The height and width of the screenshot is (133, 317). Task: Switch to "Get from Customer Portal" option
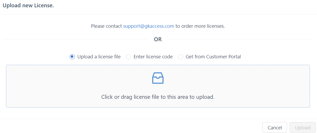tap(209, 57)
